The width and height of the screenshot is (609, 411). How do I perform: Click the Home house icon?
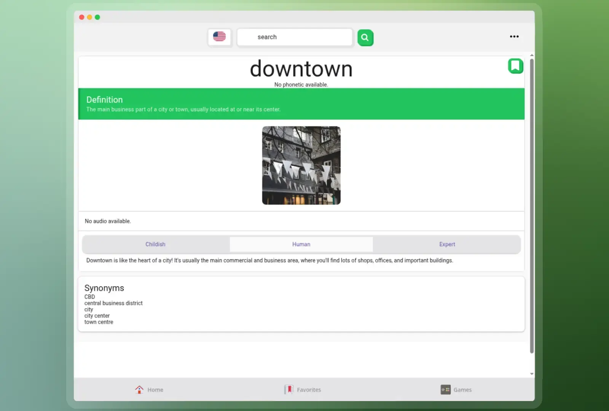pyautogui.click(x=139, y=389)
